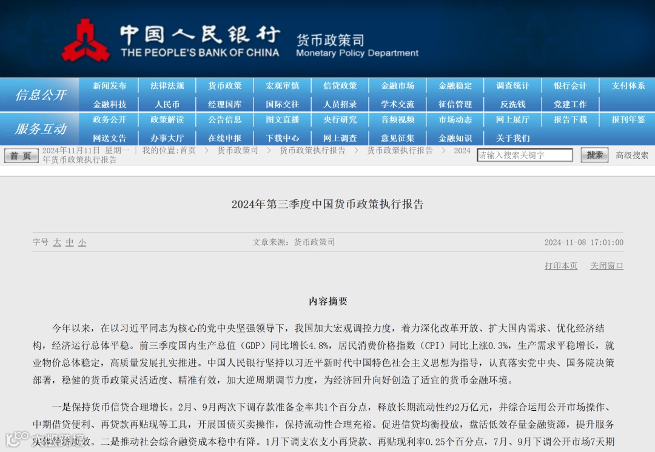Open 经理国库 menu item
The width and height of the screenshot is (655, 452).
pos(225,104)
